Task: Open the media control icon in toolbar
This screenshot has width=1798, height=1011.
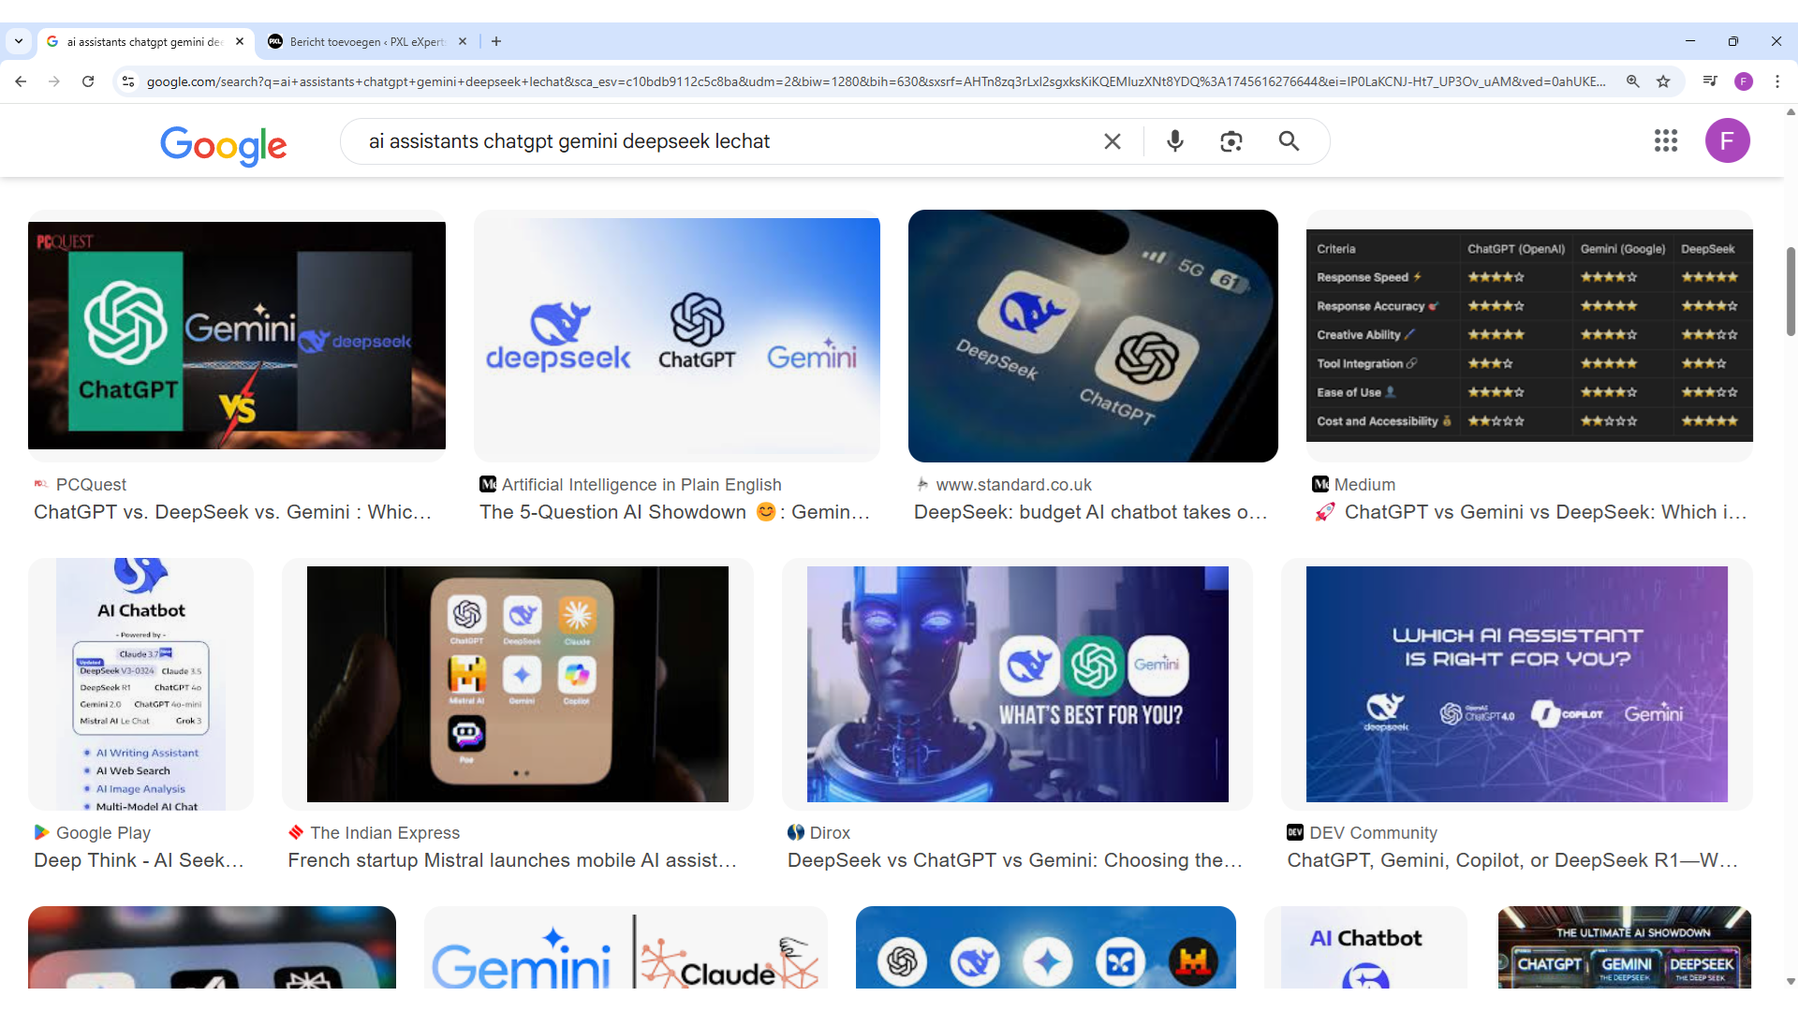Action: (1710, 81)
